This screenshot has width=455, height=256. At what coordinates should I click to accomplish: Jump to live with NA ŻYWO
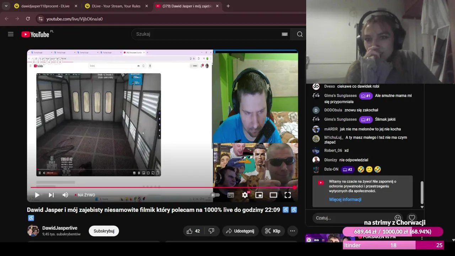coord(85,195)
